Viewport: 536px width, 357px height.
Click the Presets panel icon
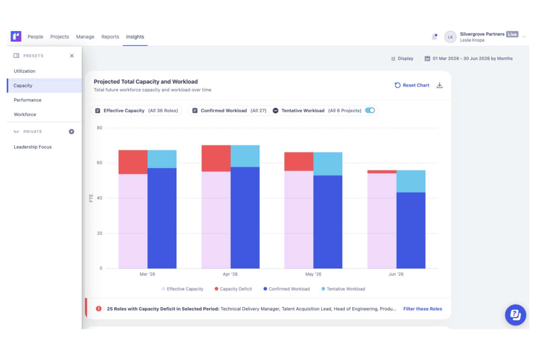click(x=16, y=56)
